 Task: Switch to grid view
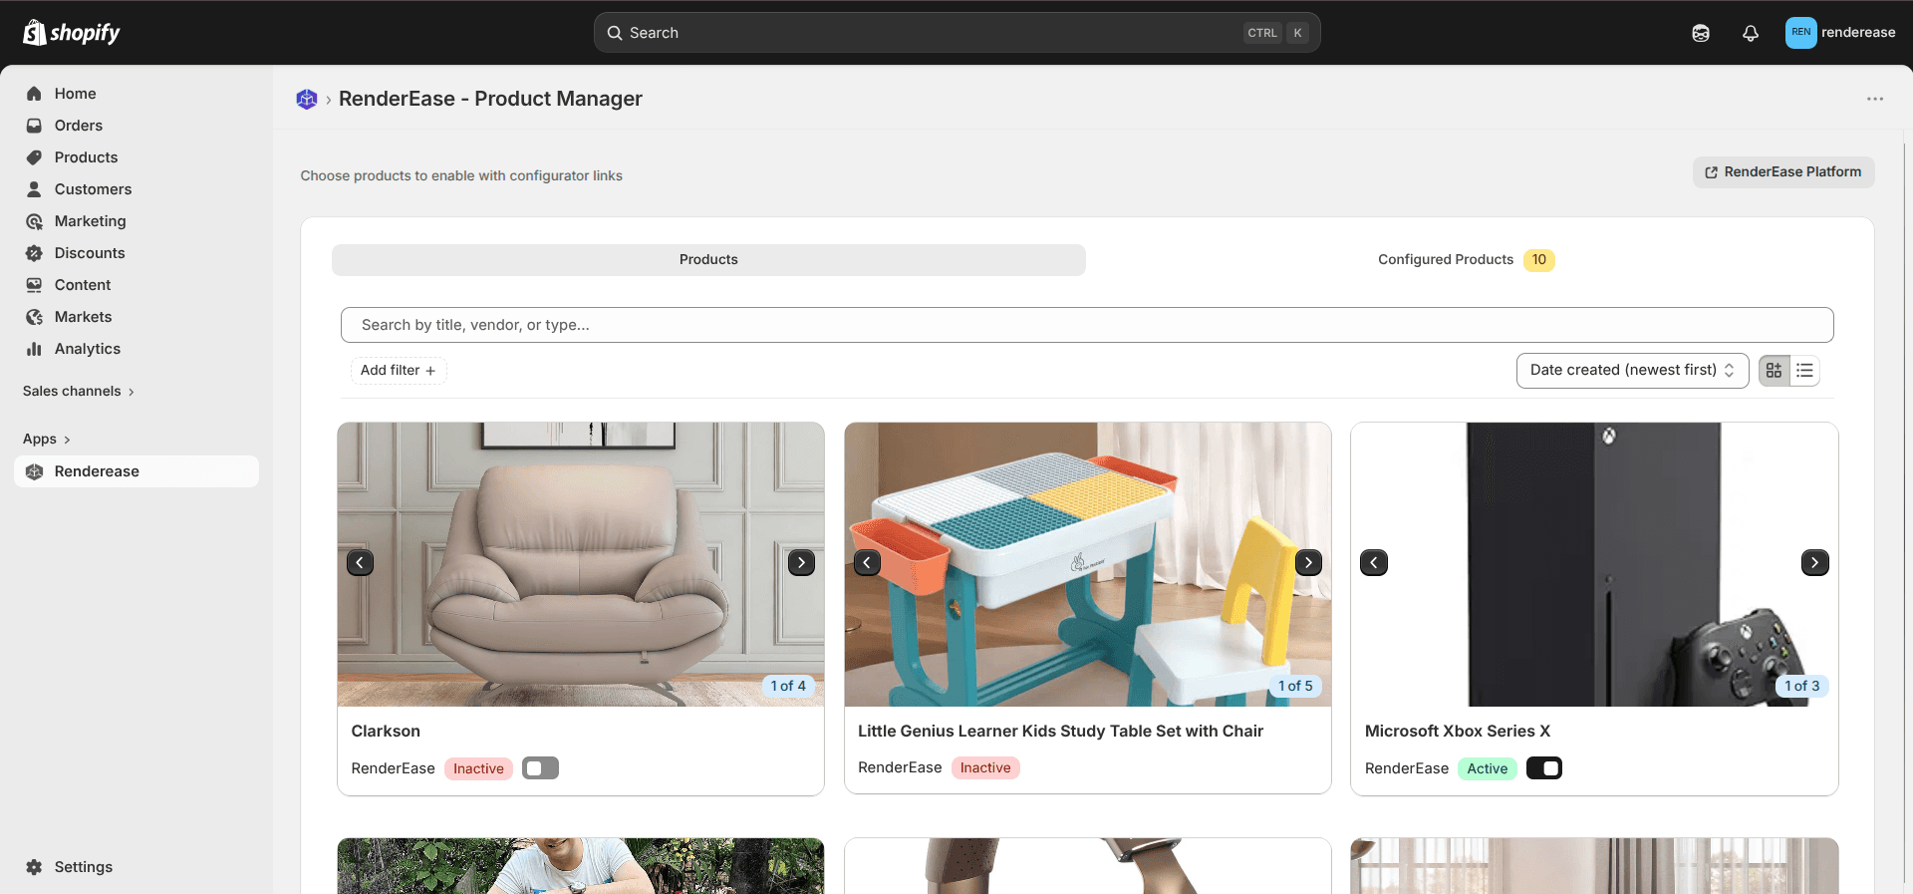pyautogui.click(x=1775, y=371)
